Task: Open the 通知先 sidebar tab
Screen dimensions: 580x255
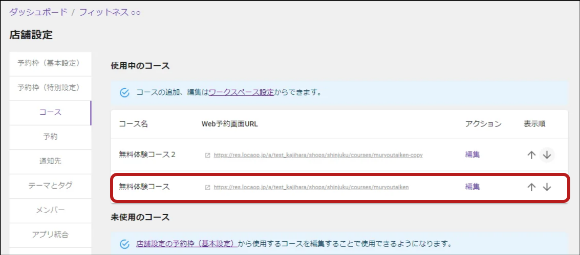Action: [x=50, y=161]
